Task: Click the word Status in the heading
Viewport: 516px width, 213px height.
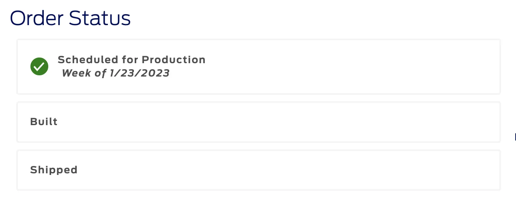Action: (x=100, y=19)
